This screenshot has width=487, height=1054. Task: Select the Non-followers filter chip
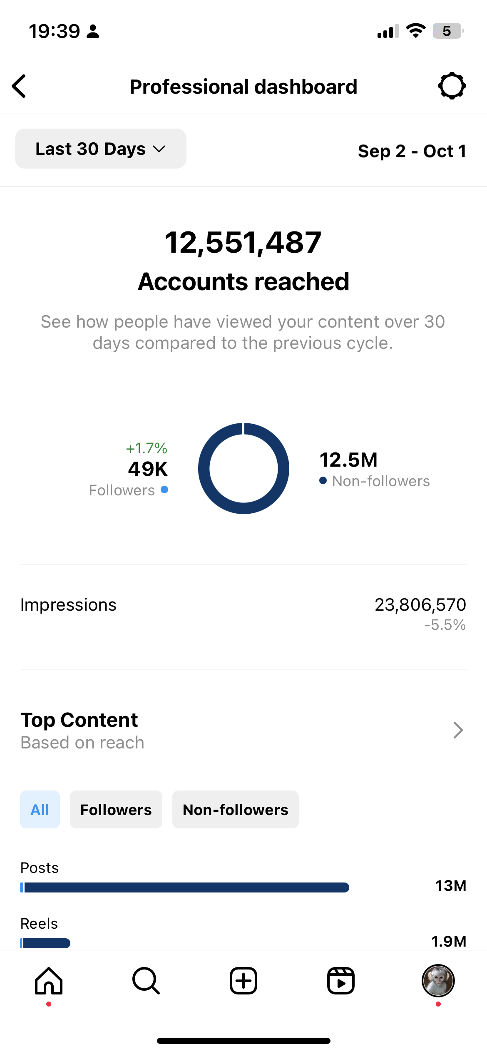236,810
